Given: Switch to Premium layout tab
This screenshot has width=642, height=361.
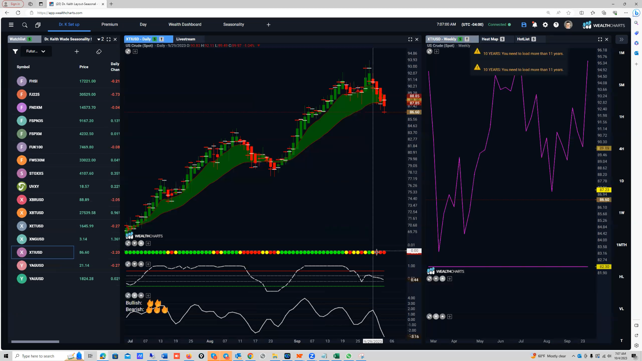Looking at the screenshot, I should coord(110,24).
